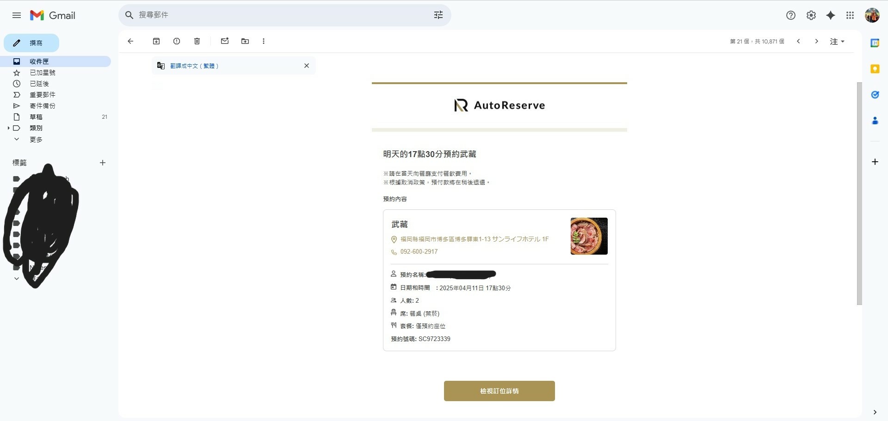Click the 檢視訂位詳情 button

tap(499, 390)
